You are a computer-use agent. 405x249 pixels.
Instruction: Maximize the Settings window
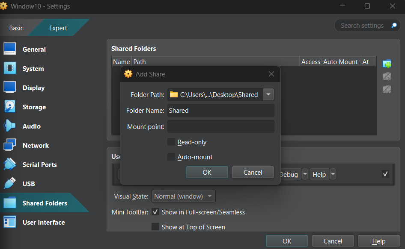coord(367,6)
